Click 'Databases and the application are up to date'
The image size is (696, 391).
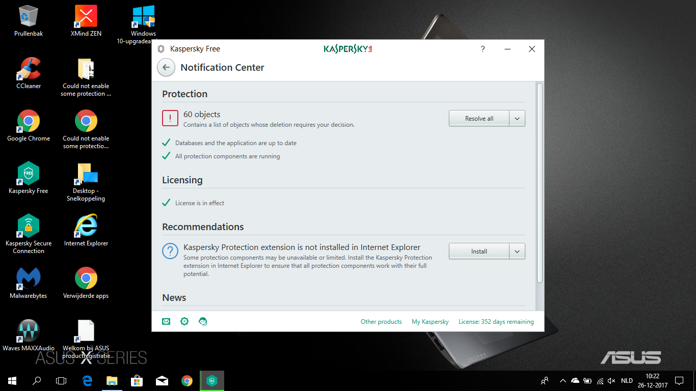pyautogui.click(x=236, y=143)
